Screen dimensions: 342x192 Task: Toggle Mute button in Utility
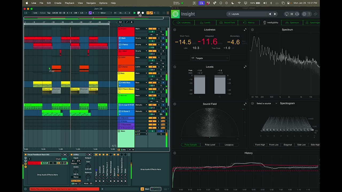pos(86,183)
